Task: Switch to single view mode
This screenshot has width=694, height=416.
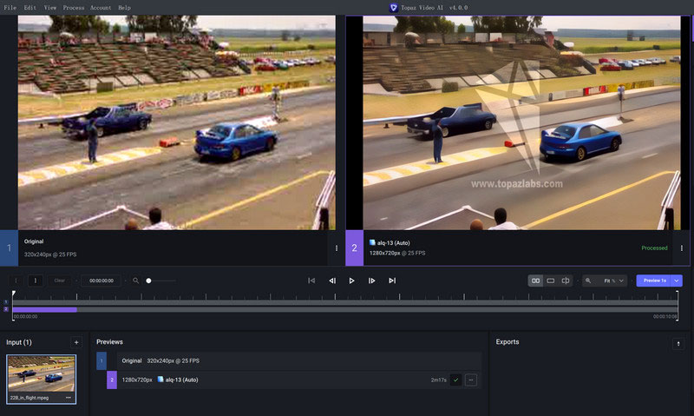Action: [x=551, y=281]
